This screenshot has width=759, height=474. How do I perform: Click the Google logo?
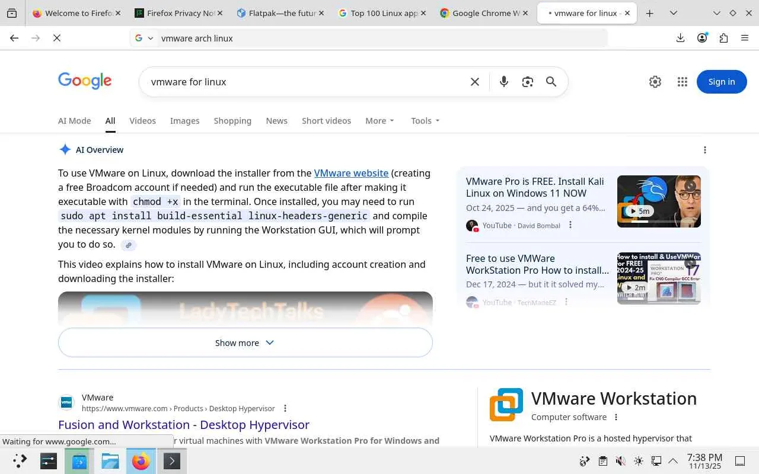point(85,81)
